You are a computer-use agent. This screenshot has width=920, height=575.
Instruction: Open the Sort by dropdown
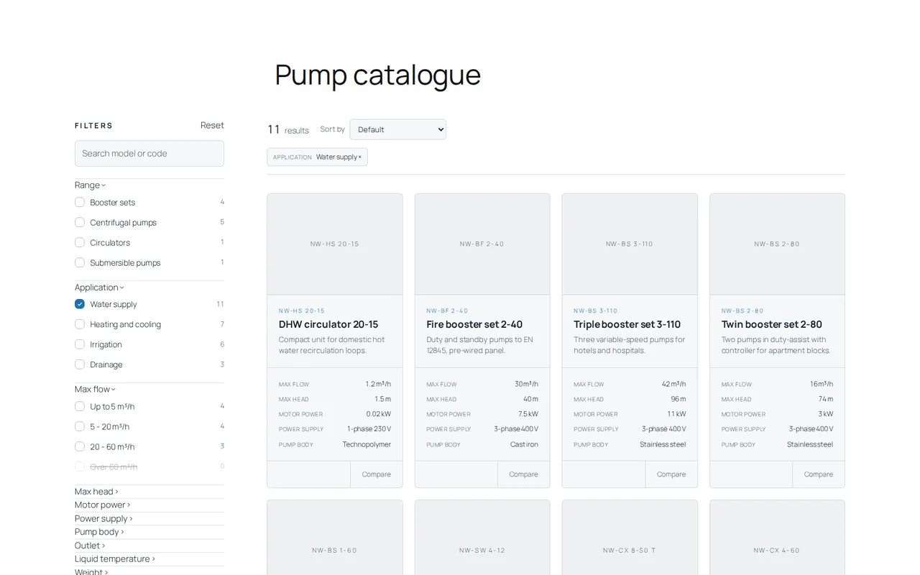[397, 129]
